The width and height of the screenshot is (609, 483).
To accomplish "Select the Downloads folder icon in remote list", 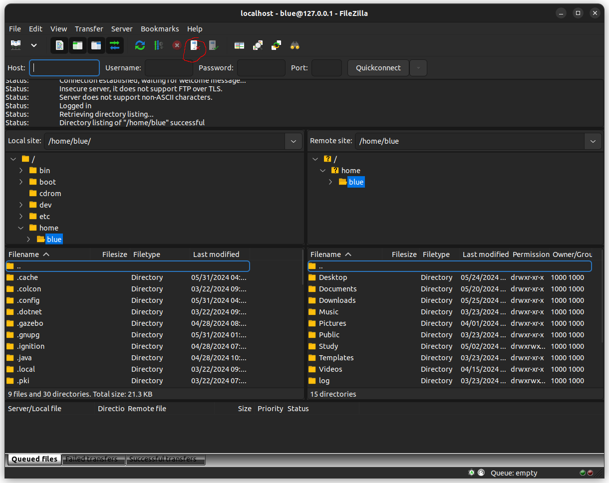I will (x=312, y=300).
